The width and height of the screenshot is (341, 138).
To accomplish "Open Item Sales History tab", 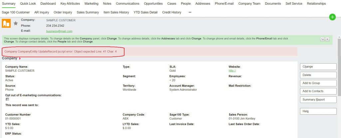I will (116, 12).
